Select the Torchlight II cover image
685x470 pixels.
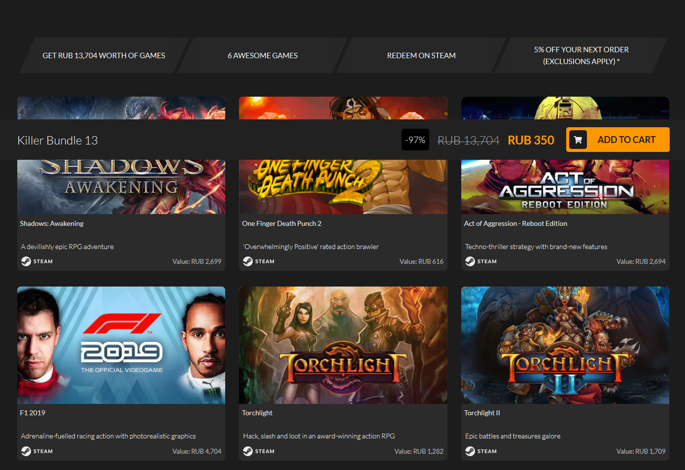coord(565,345)
